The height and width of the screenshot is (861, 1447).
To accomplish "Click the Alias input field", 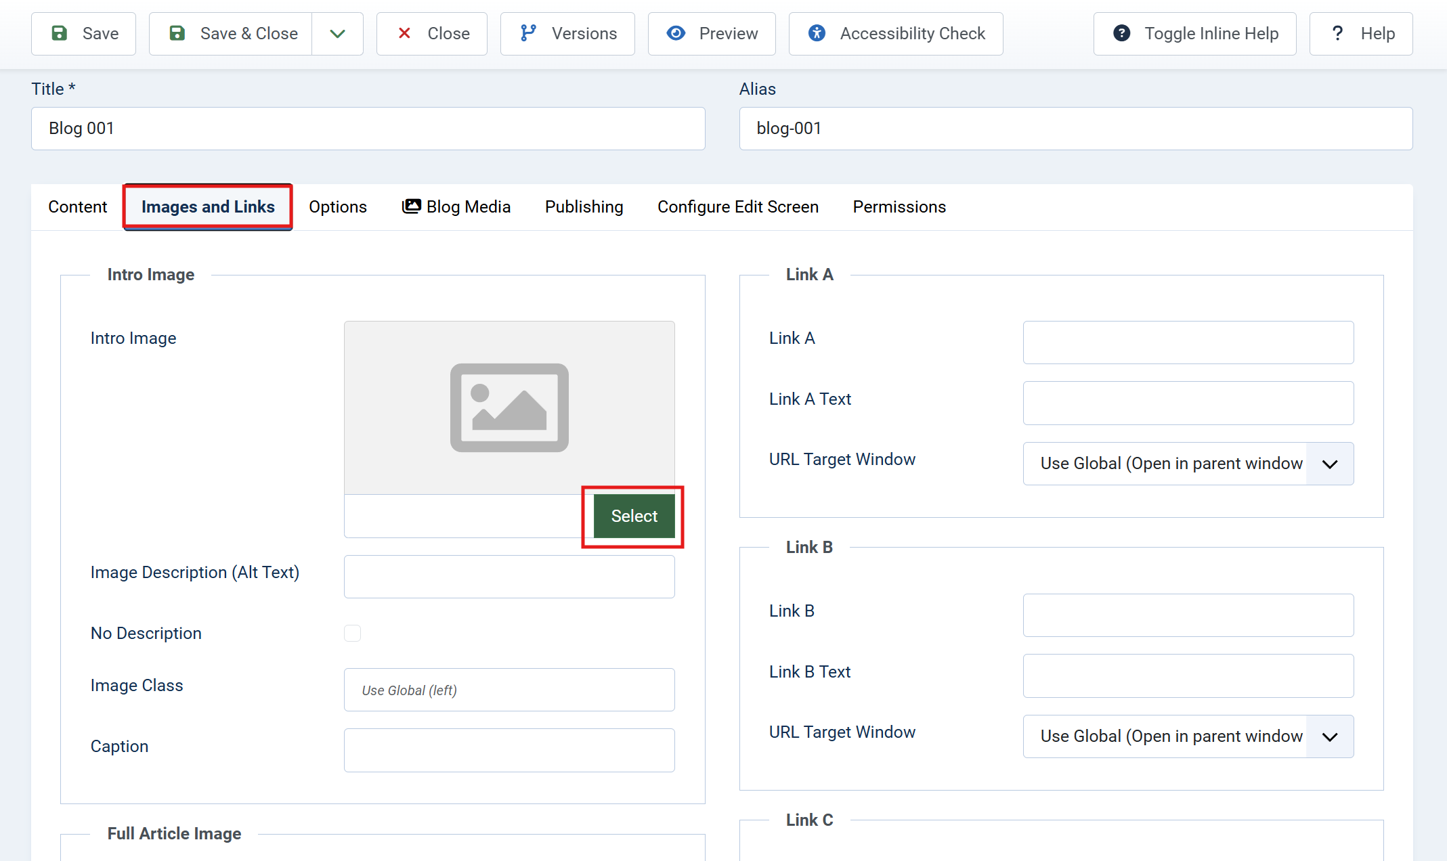I will (1075, 129).
